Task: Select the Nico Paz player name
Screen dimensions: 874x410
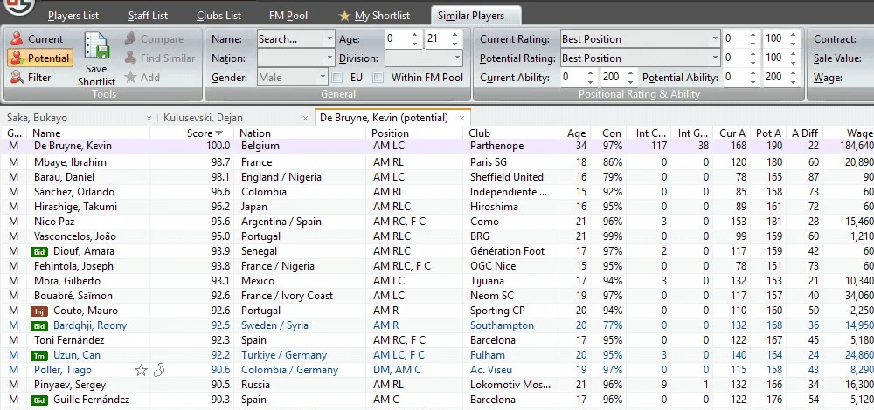Action: [x=52, y=222]
